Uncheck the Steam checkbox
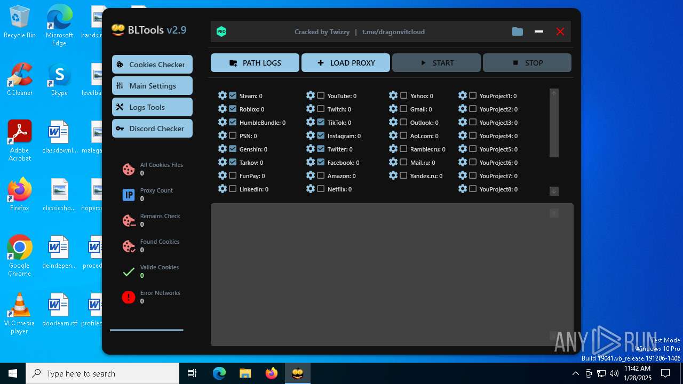The width and height of the screenshot is (683, 384). [233, 95]
